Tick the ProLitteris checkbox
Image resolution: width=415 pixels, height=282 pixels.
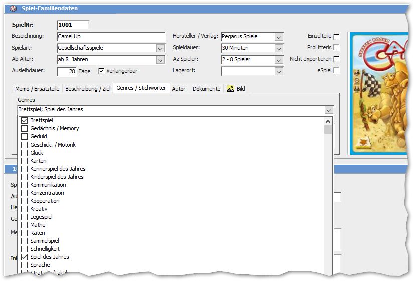click(x=336, y=47)
